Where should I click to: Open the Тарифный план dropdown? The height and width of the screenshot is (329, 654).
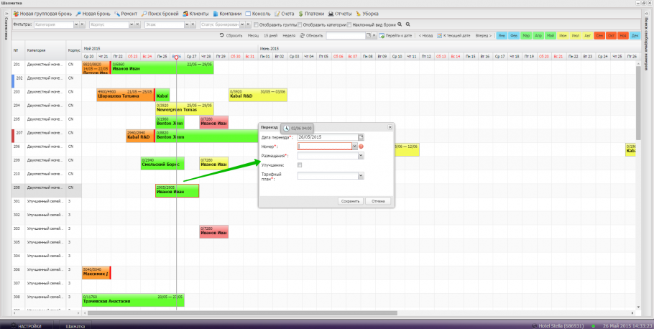point(361,175)
